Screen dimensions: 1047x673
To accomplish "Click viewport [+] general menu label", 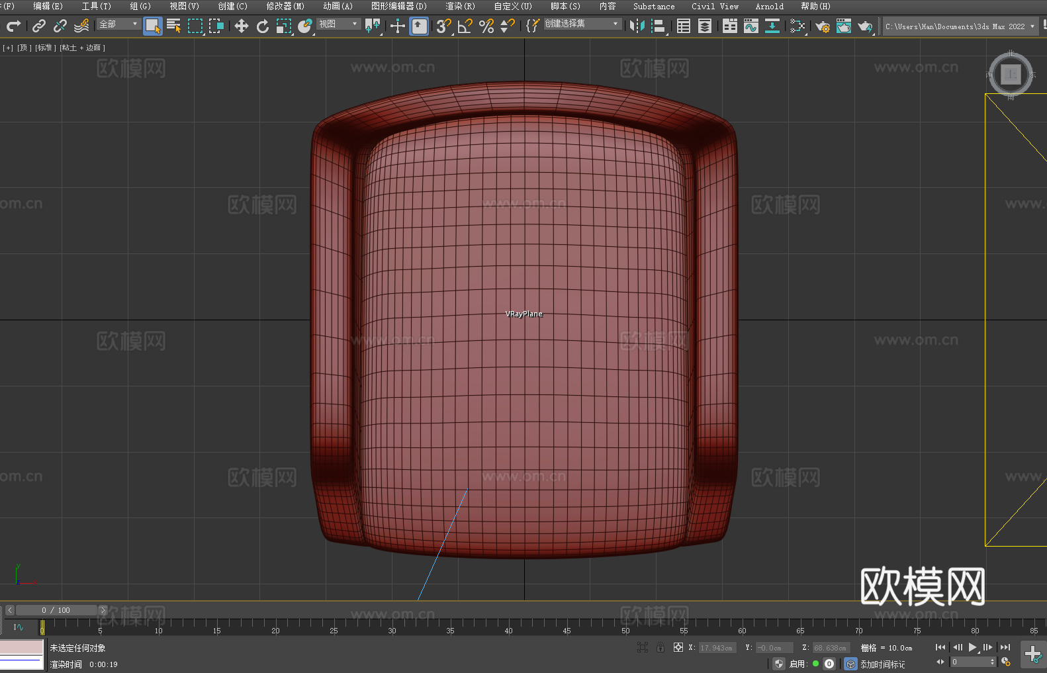I will [x=8, y=48].
